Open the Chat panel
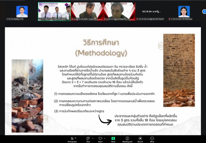Viewport: 206px width, 143px height. pos(88,139)
